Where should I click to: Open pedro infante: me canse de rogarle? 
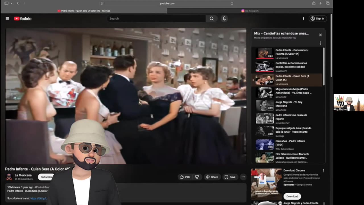[287, 119]
